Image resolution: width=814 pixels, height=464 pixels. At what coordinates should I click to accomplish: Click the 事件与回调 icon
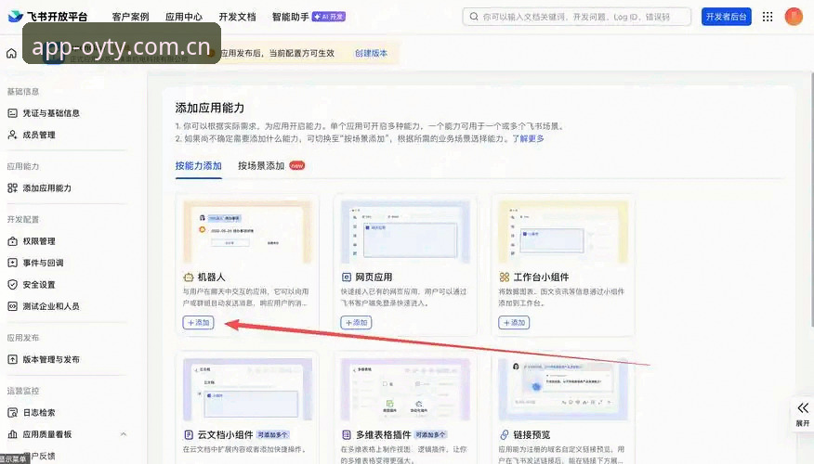click(12, 263)
